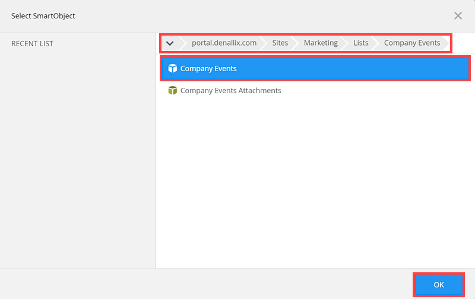Navigate to portal.denallix.com in the breadcrumb
This screenshot has width=475, height=299.
tap(224, 43)
